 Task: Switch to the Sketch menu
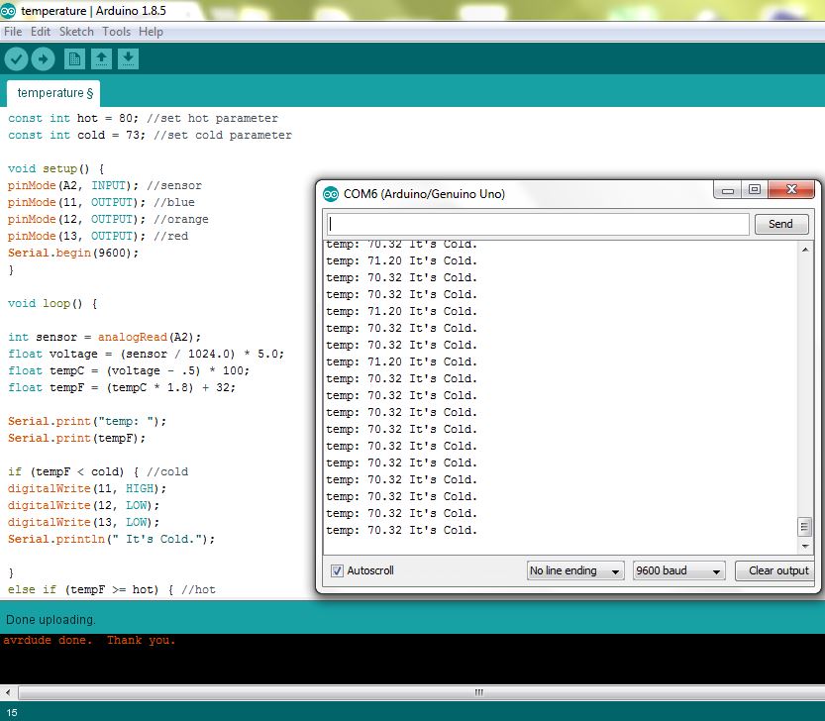pos(75,32)
